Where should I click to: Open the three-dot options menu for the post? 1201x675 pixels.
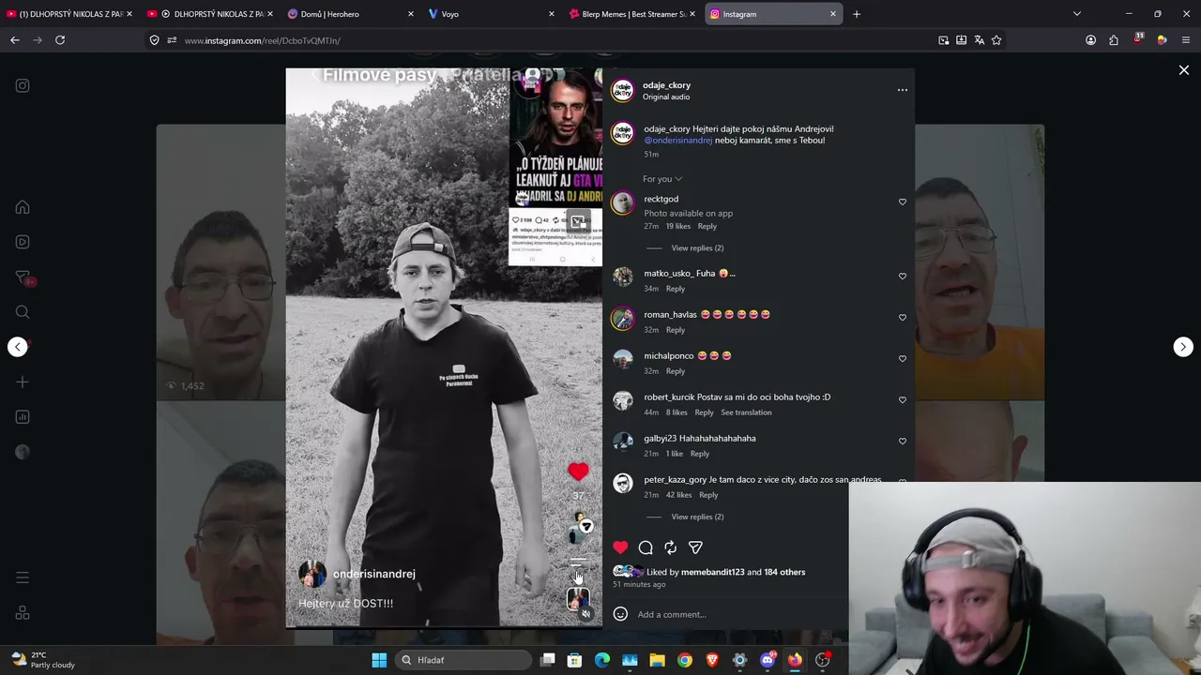tap(903, 90)
